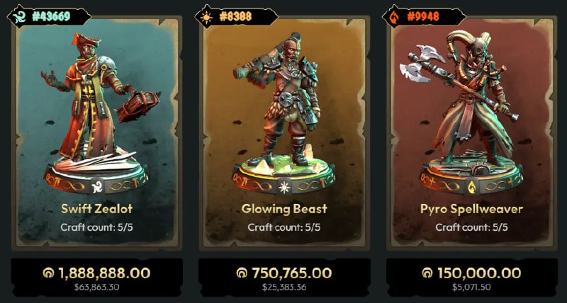The image size is (567, 303).
Task: Select the #9948 ID tag
Action: pos(423,16)
